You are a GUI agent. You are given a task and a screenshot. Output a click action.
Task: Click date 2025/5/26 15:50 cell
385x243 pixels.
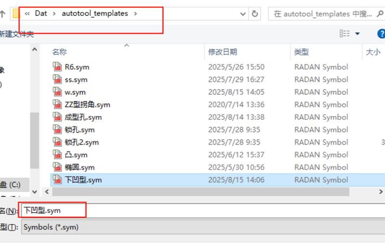[236, 67]
